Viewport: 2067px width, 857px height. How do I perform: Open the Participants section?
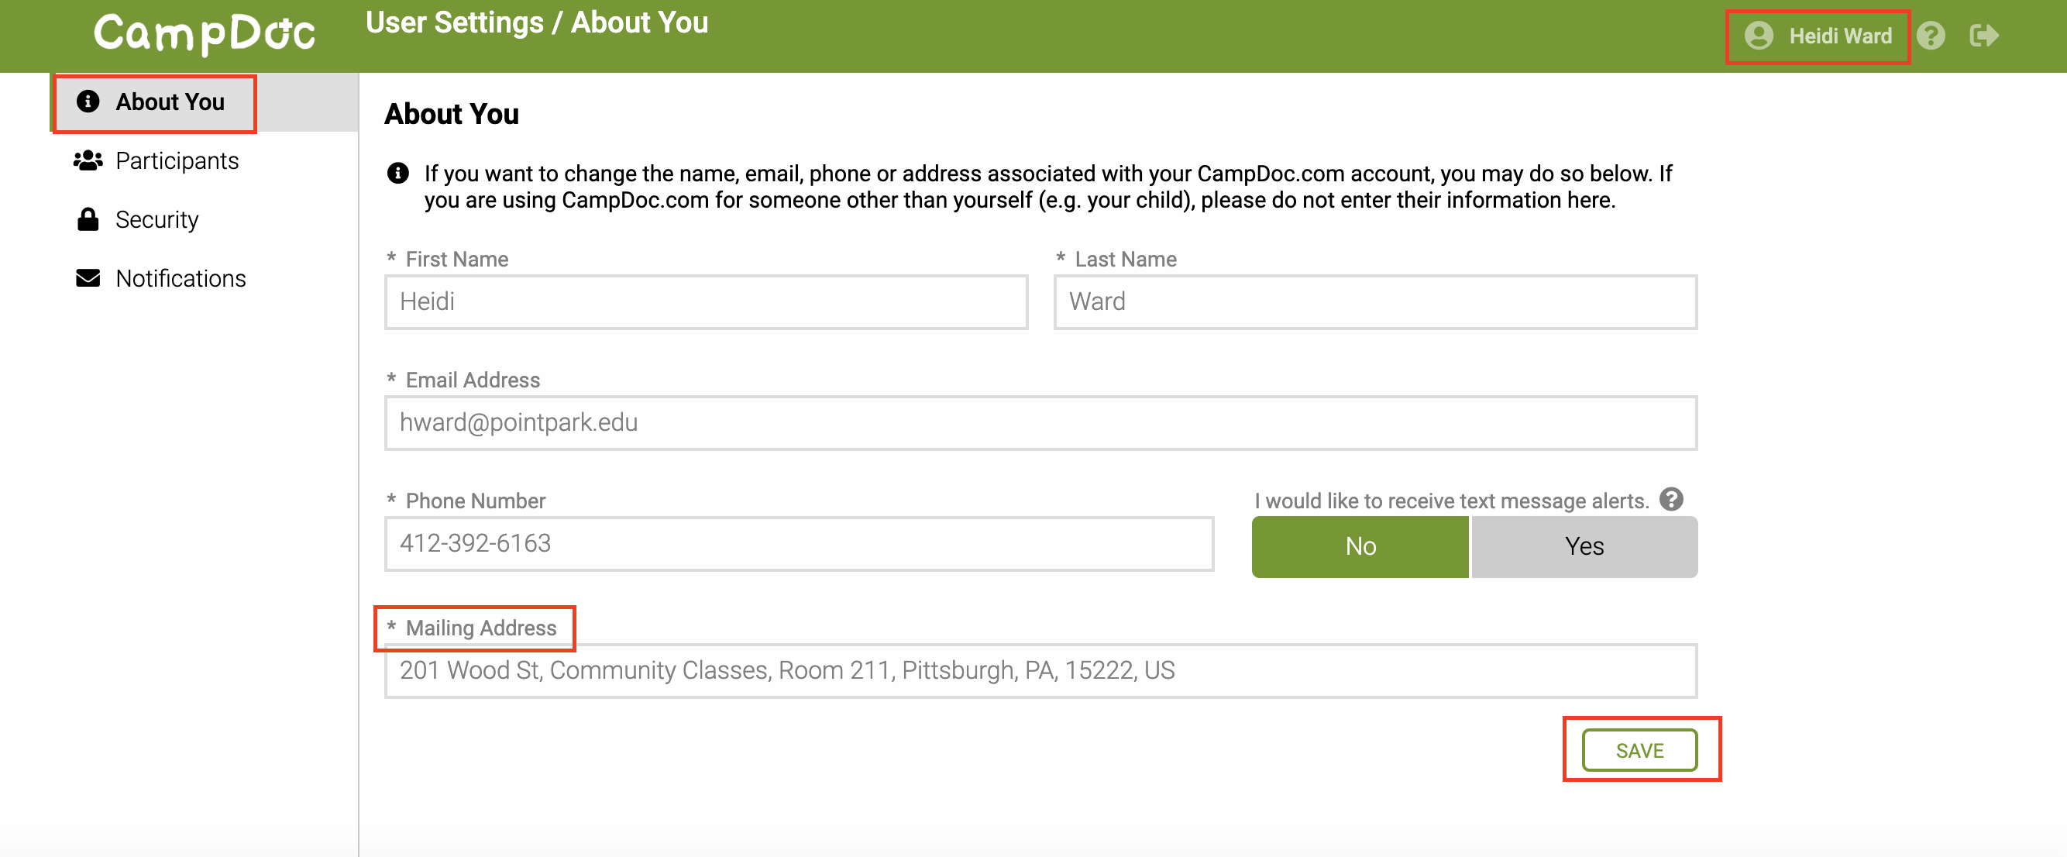[177, 161]
